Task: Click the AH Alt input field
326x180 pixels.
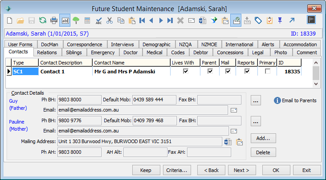Action: pyautogui.click(x=145, y=152)
